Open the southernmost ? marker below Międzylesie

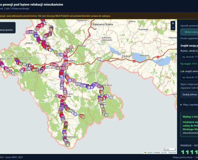[68, 145]
